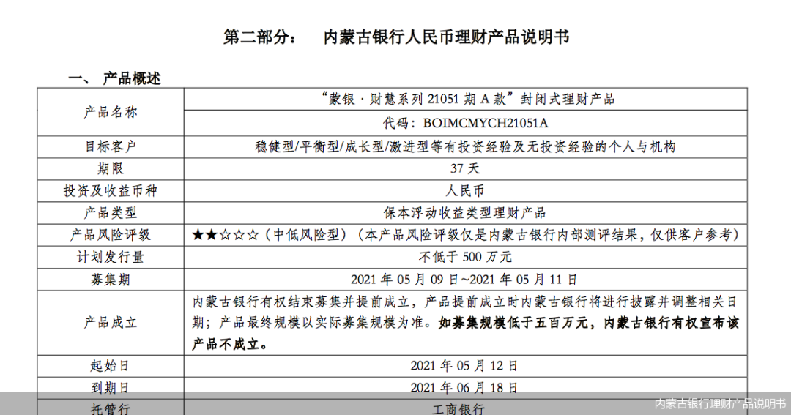The image size is (791, 415).
Task: Click the 产品风险评级 label
Action: (x=111, y=235)
